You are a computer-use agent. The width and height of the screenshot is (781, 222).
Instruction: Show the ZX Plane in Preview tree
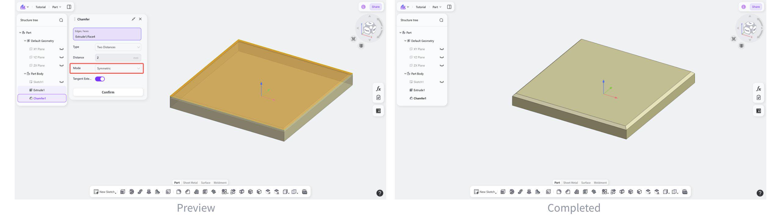62,66
